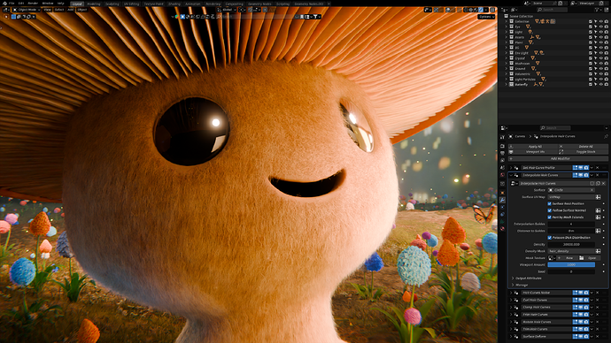Image resolution: width=611 pixels, height=343 pixels.
Task: Uncheck Surface Rest Position
Action: click(x=549, y=204)
